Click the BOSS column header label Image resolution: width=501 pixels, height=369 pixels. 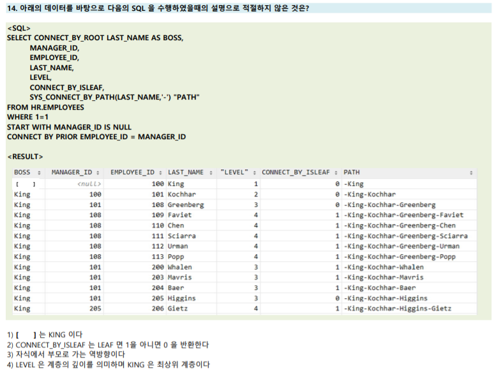[x=22, y=172]
